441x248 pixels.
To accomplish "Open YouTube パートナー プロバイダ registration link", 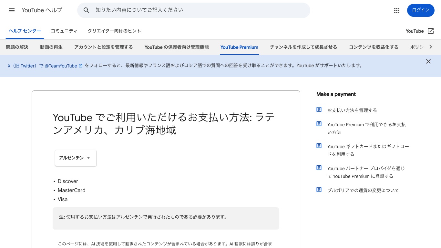I will pos(366,172).
